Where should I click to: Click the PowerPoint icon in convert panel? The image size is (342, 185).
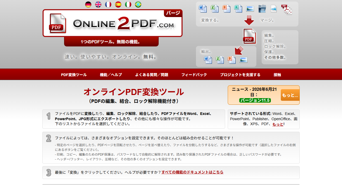tap(226, 9)
